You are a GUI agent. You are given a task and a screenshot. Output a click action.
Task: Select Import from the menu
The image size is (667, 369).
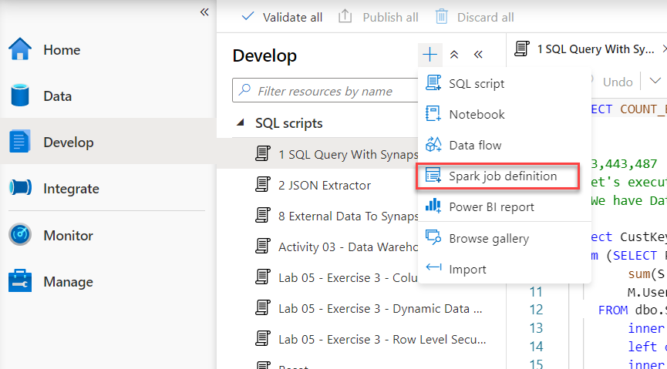(x=504, y=270)
